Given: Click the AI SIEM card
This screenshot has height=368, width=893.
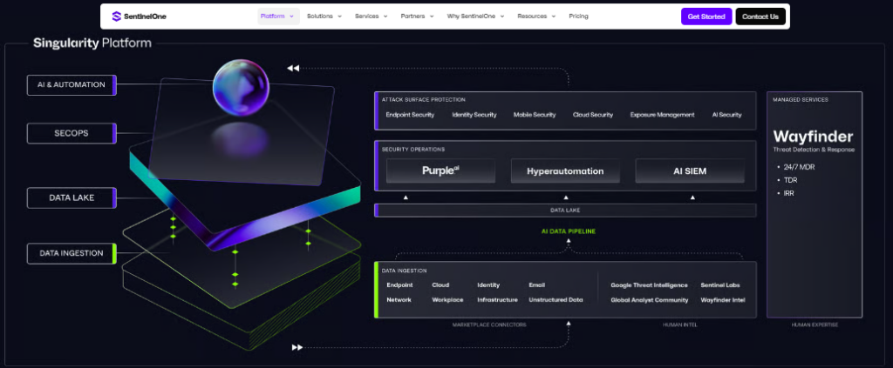Looking at the screenshot, I should coord(690,171).
